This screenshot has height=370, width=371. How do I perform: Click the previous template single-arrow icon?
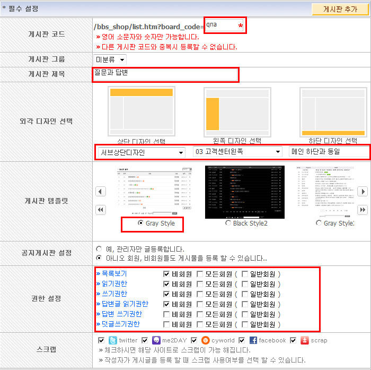101,192
